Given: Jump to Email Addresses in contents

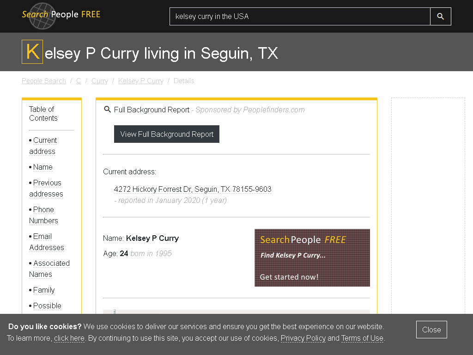Looking at the screenshot, I should pyautogui.click(x=47, y=242).
